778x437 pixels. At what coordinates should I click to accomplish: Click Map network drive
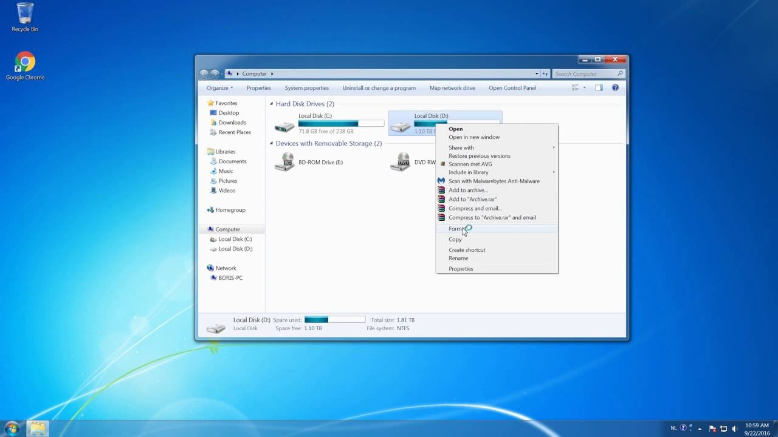(452, 88)
